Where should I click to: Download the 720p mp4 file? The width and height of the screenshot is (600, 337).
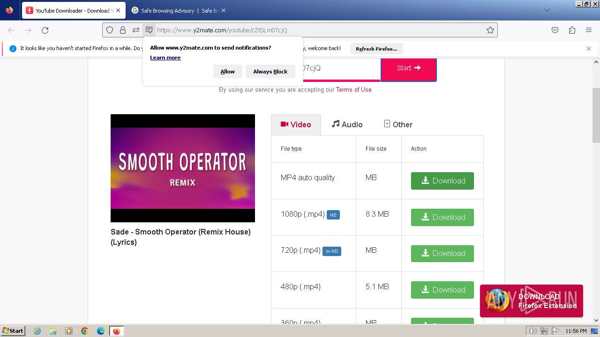click(442, 253)
